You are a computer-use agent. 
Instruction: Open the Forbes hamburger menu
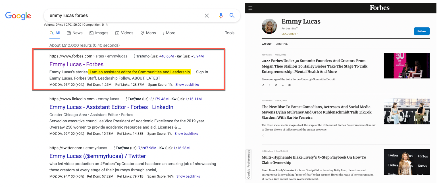click(250, 8)
